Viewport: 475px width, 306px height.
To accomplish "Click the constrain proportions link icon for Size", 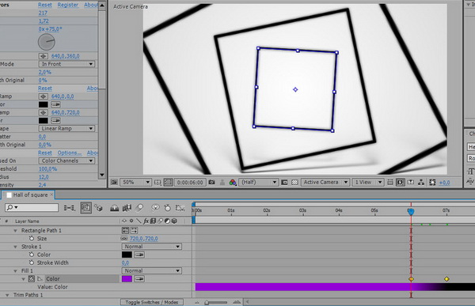I will pos(124,239).
